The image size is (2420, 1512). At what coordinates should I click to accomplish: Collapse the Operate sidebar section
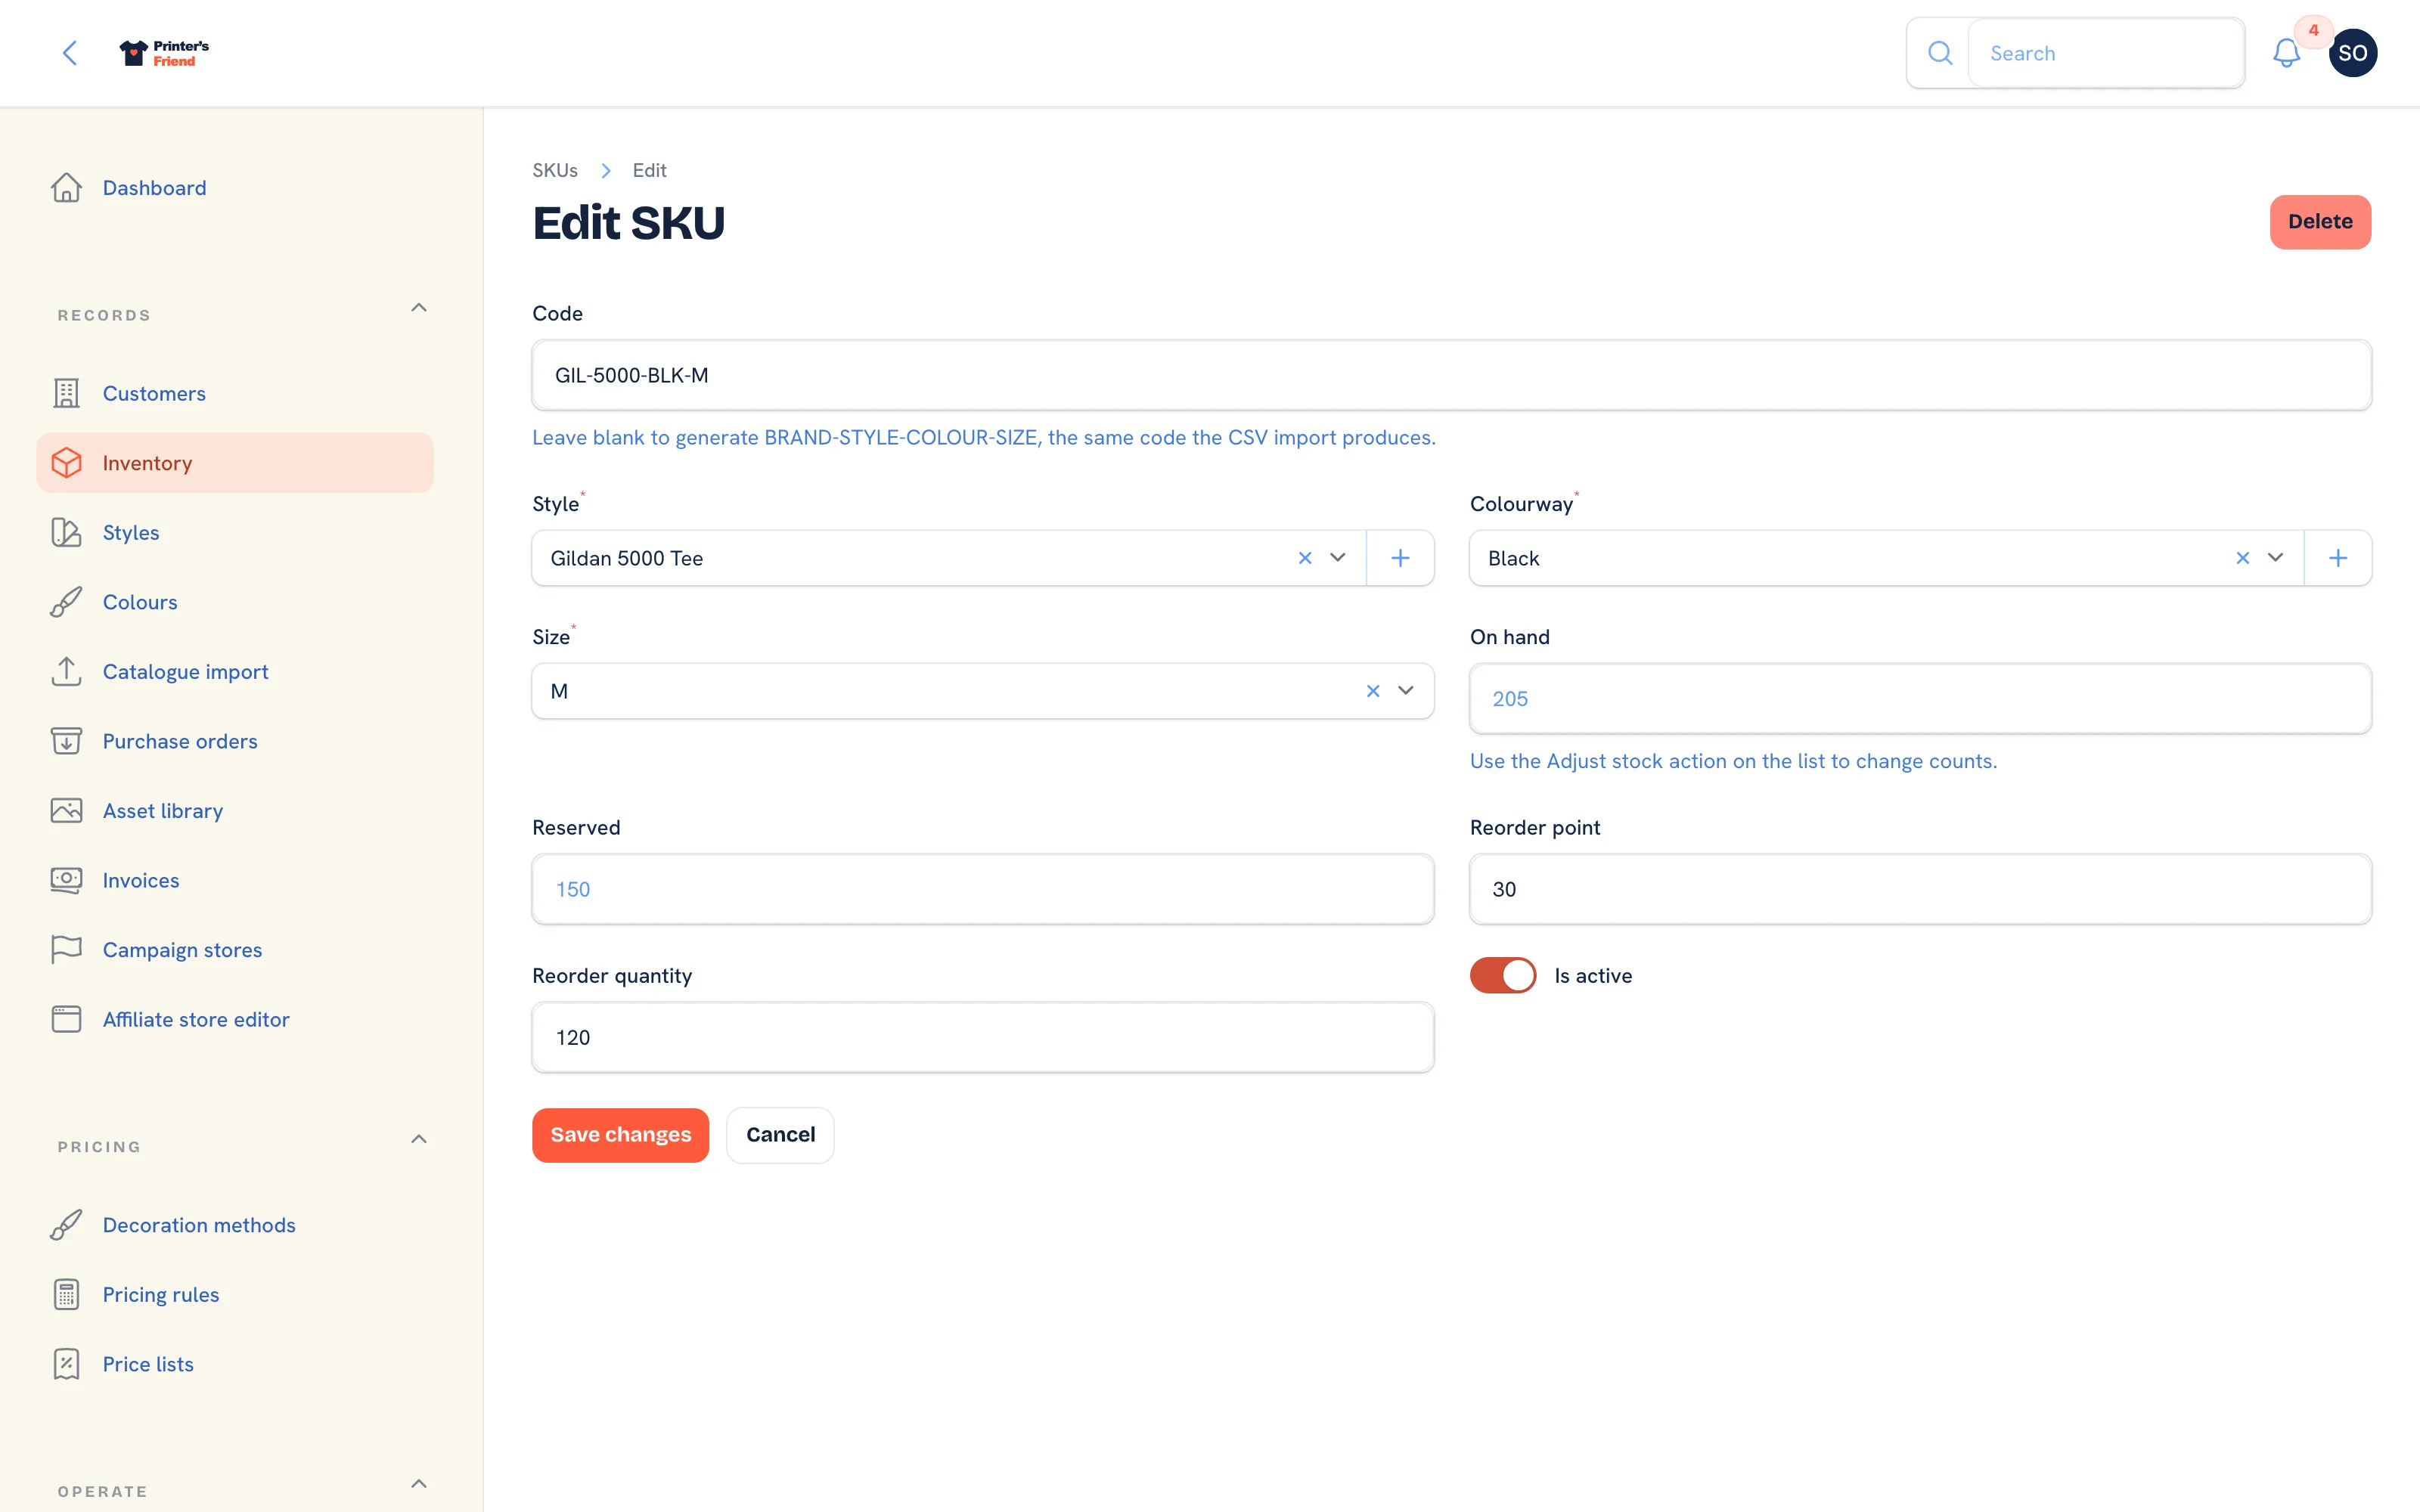[419, 1484]
